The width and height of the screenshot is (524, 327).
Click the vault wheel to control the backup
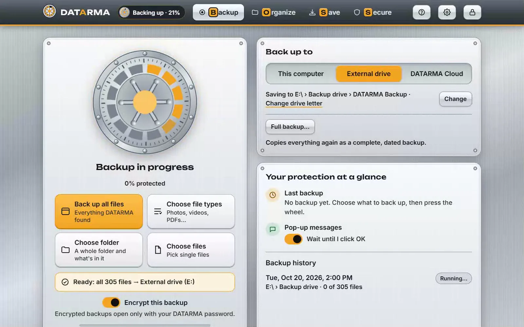tap(145, 102)
